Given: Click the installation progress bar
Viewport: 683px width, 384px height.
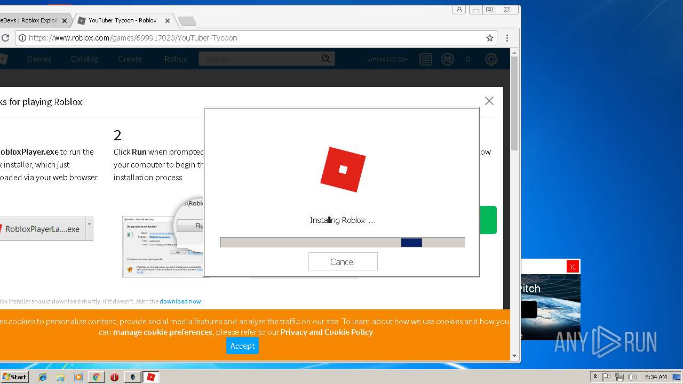Looking at the screenshot, I should click(x=343, y=243).
